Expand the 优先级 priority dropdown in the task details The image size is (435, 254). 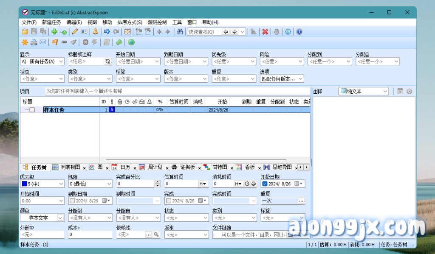(x=60, y=184)
